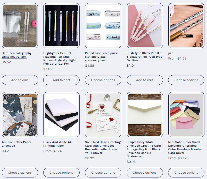View the Antique Letter Paper Envelope image
Image resolution: width=207 pixels, height=179 pixels.
20,115
